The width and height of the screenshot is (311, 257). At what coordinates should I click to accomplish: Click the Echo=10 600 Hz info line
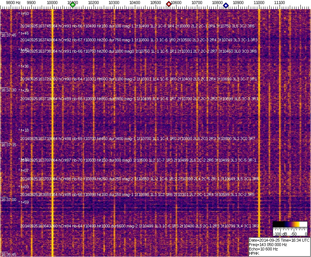(264, 249)
